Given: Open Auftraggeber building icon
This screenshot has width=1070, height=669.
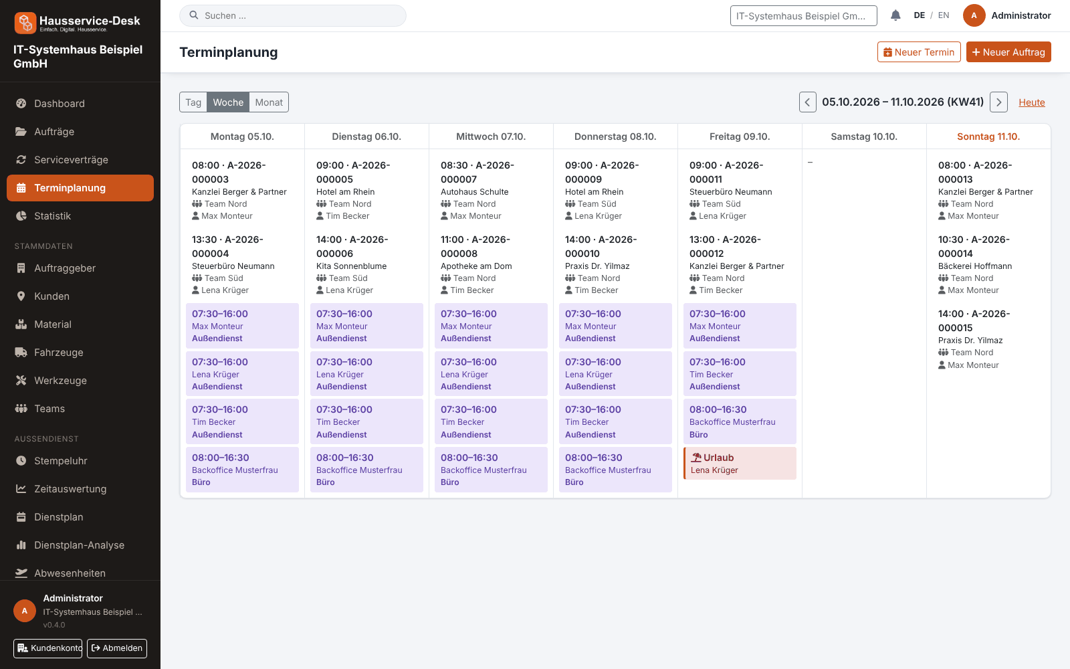Looking at the screenshot, I should point(21,268).
